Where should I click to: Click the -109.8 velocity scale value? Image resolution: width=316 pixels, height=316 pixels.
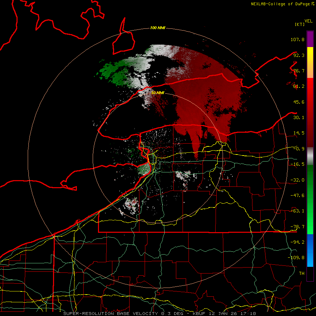tap(296, 258)
